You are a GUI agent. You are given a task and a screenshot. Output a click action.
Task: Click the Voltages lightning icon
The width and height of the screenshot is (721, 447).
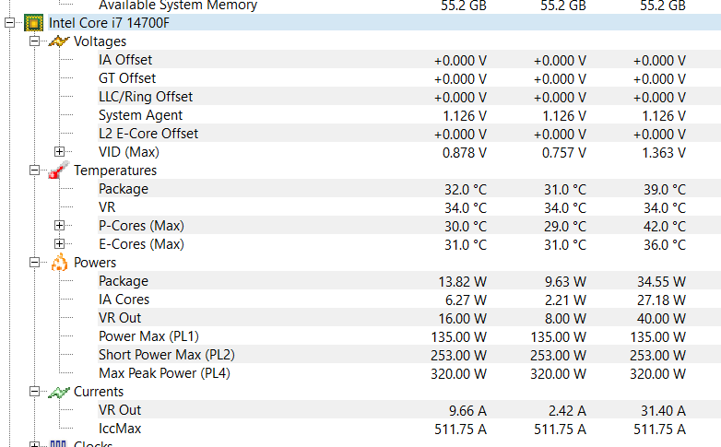(58, 41)
